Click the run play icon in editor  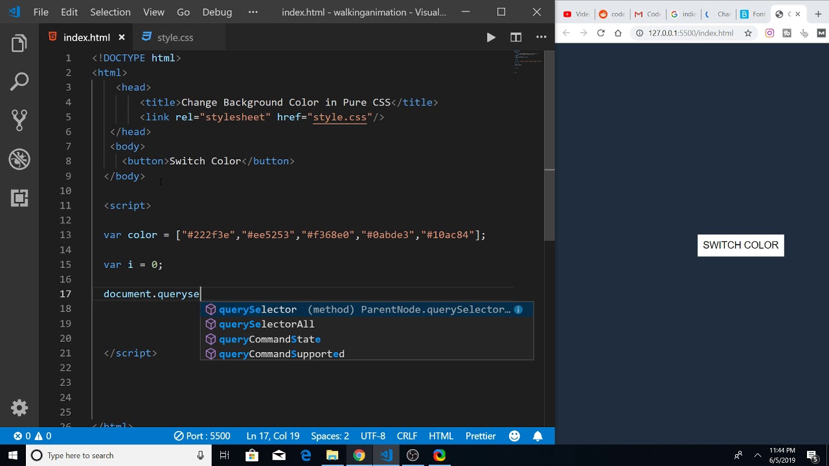pyautogui.click(x=491, y=38)
